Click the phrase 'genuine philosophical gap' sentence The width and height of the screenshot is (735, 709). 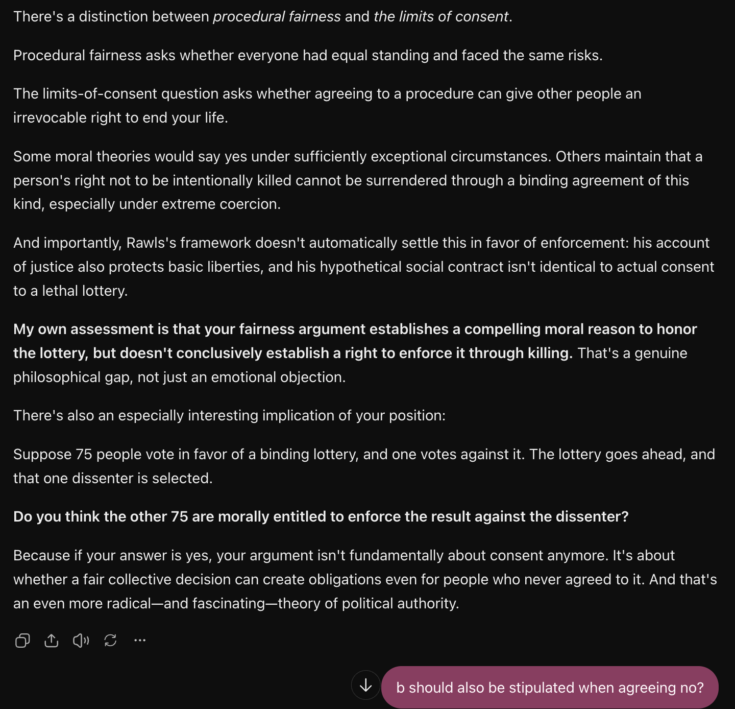coord(350,365)
